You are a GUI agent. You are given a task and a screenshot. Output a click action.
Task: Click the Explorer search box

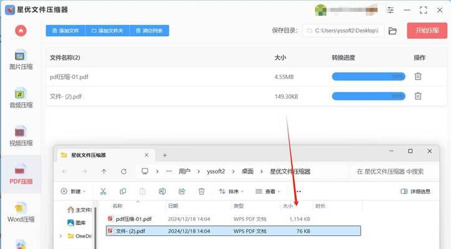(x=394, y=171)
